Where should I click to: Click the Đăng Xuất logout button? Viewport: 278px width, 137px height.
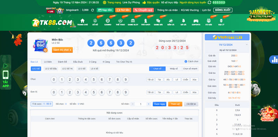223,10
